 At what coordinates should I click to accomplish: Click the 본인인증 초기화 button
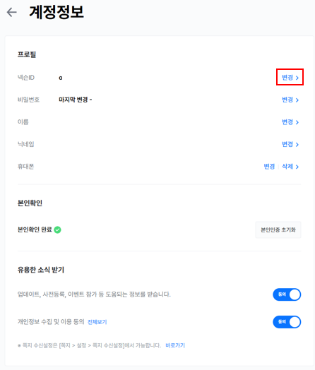click(278, 229)
